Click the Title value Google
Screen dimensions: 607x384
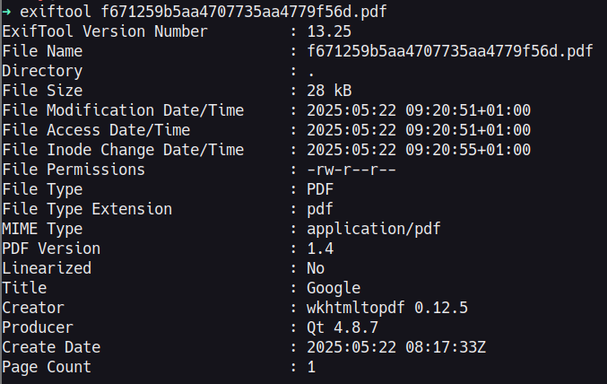(334, 288)
